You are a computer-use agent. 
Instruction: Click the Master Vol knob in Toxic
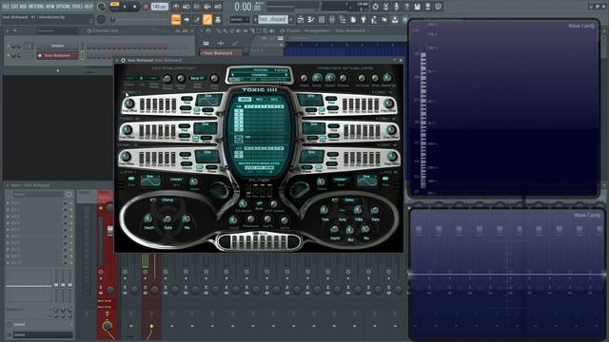[x=387, y=77]
